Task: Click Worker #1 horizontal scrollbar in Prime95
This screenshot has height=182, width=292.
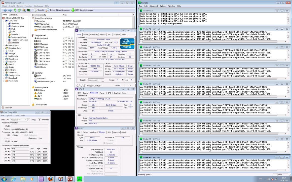Action: [213, 42]
